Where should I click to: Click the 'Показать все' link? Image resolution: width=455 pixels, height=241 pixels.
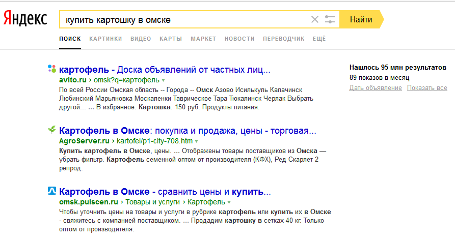(x=427, y=88)
